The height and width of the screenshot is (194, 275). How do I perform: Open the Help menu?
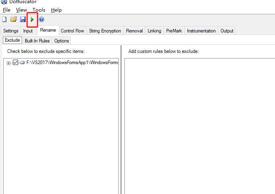coord(56,10)
